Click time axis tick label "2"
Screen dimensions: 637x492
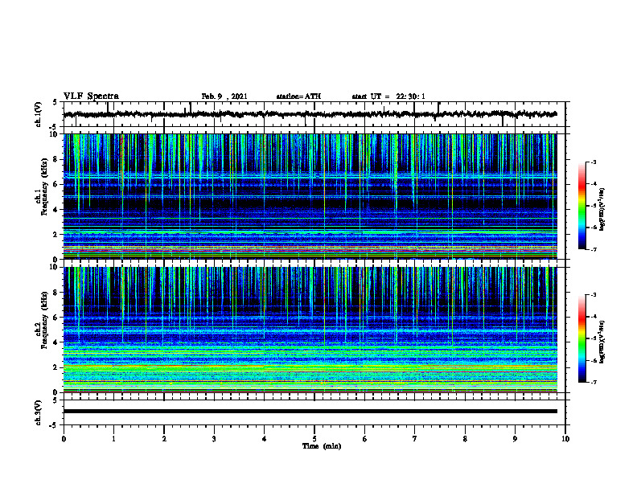(164, 439)
